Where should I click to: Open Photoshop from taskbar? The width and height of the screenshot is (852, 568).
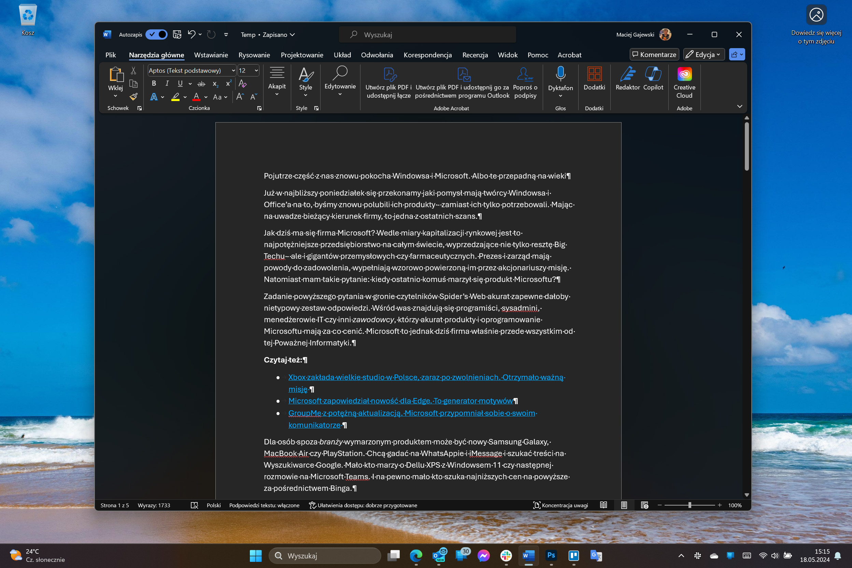551,555
